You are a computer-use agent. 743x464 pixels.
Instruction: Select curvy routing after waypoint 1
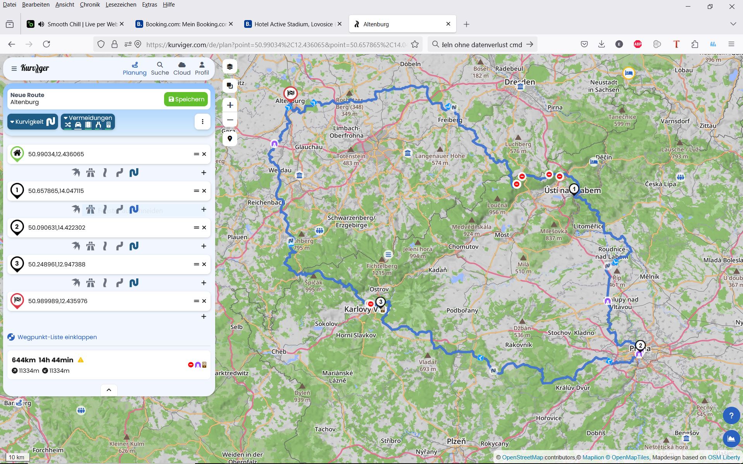tap(120, 209)
